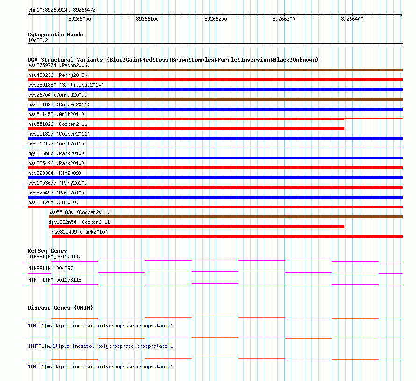Image resolution: width=416 pixels, height=381 pixels.
Task: Click the red bar under nsv825496
Action: click(x=215, y=168)
